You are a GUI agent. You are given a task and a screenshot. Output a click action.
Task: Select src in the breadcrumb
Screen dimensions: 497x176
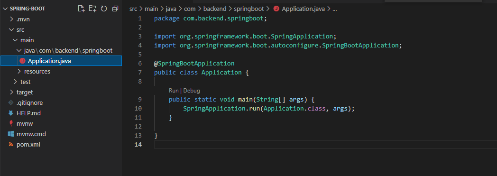133,9
